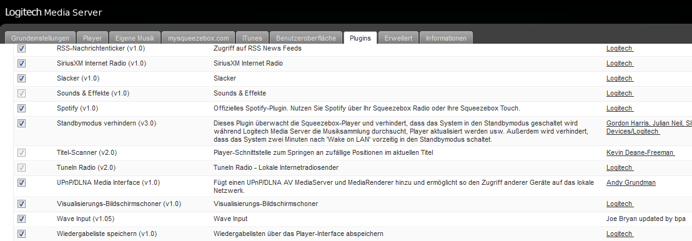Viewport: 692px width, 241px height.
Task: Click the 'Joe Bryan updated by bpa' text
Action: (646, 219)
